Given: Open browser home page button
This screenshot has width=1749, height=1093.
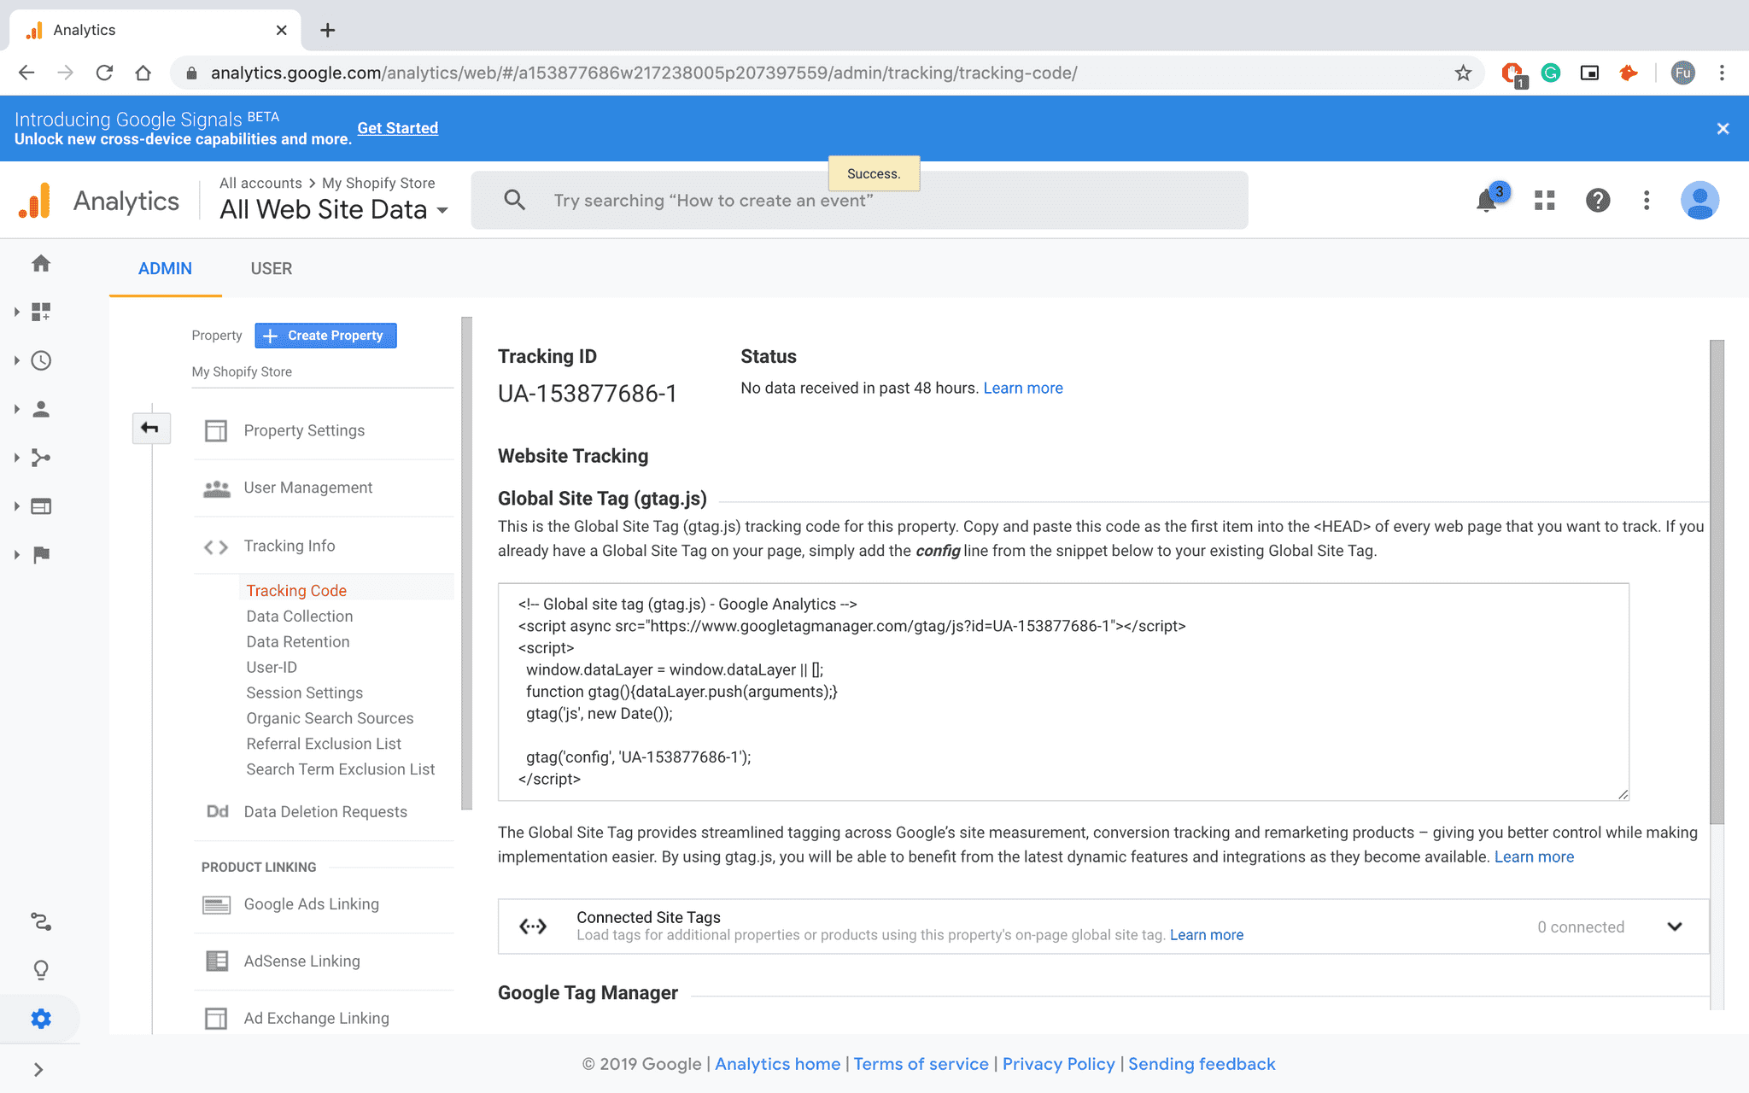Looking at the screenshot, I should [x=143, y=73].
